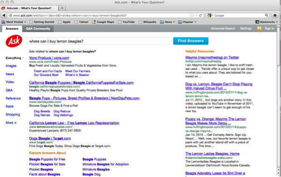Click the YouTube bookmark

tap(126, 22)
